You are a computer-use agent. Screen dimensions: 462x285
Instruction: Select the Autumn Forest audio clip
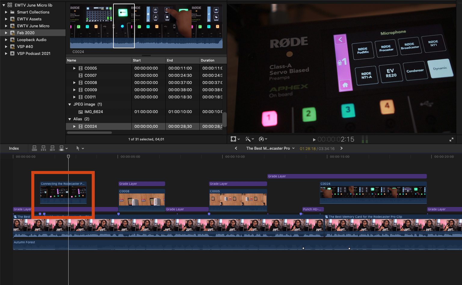(x=237, y=244)
